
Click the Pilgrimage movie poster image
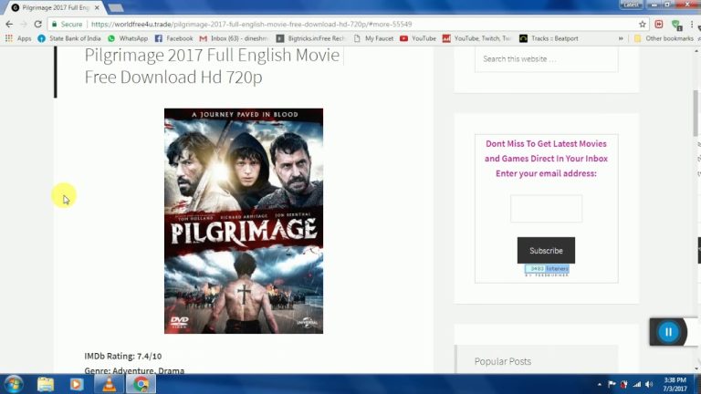coord(244,221)
